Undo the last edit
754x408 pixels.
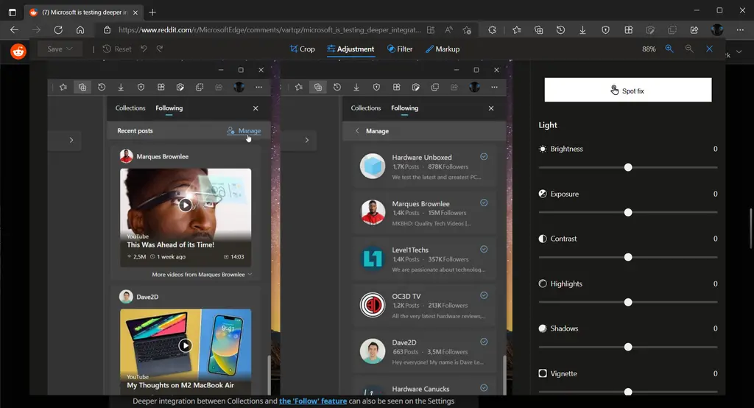coord(144,49)
